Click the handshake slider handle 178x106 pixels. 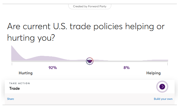pyautogui.click(x=90, y=61)
